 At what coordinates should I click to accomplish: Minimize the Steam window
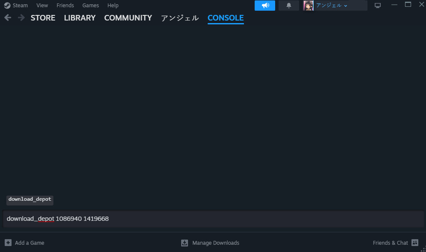tap(394, 5)
